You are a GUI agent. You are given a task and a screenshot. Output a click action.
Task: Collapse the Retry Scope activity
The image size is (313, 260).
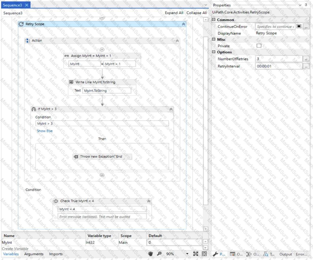(183, 24)
